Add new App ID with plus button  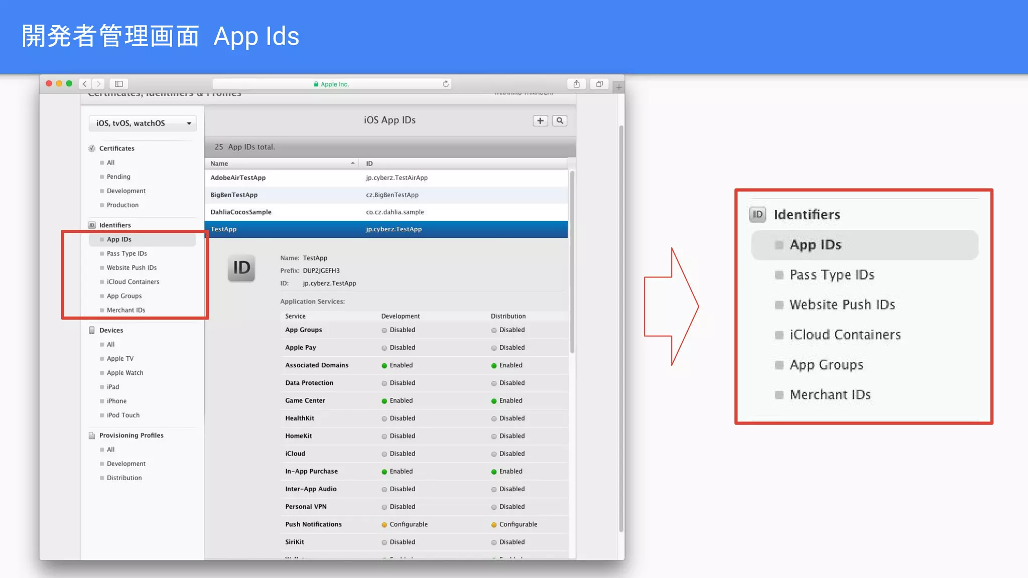point(540,120)
